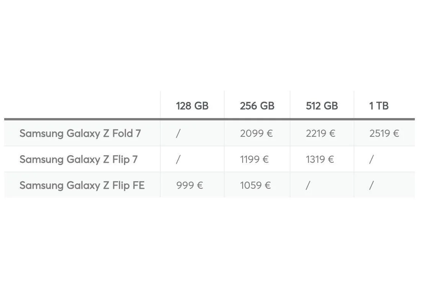Click the 128 GB column header
Image resolution: width=424 pixels, height=282 pixels.
pos(192,106)
